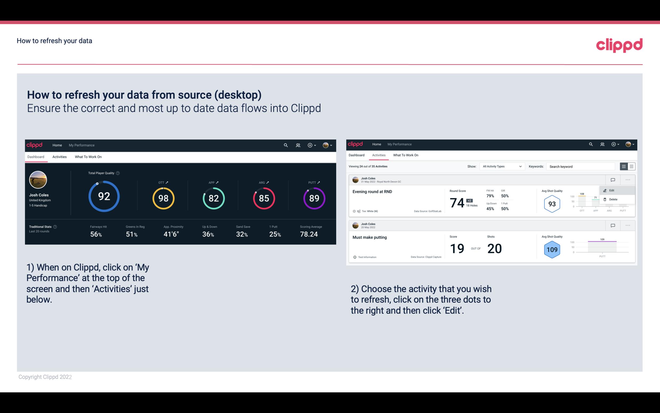Select the Dashboard tab
The width and height of the screenshot is (660, 413).
[x=36, y=157]
